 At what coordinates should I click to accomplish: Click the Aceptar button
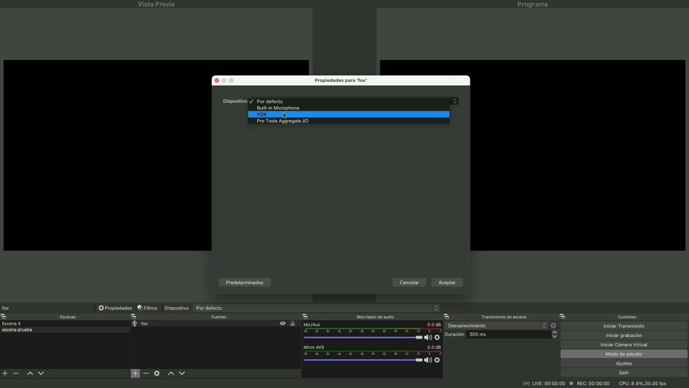(447, 282)
